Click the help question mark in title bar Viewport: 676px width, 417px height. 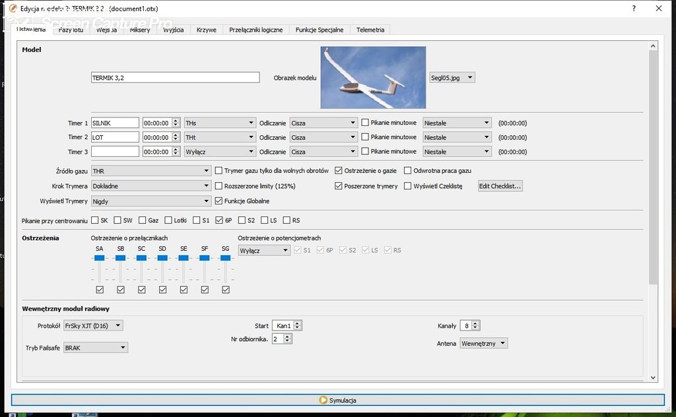(634, 9)
